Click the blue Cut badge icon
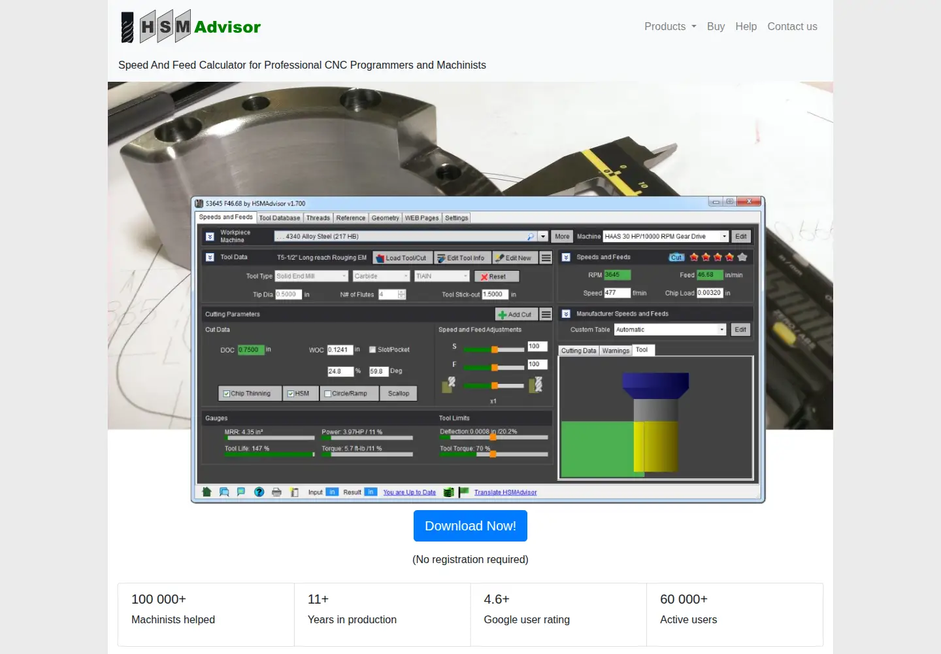Viewport: 941px width, 654px height. 676,257
